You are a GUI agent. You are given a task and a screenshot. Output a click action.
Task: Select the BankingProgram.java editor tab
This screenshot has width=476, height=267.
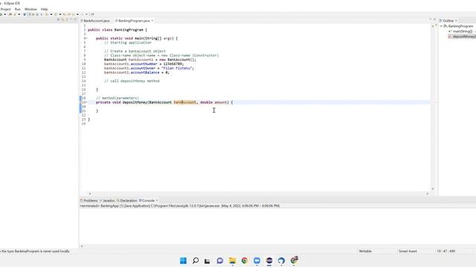point(134,21)
